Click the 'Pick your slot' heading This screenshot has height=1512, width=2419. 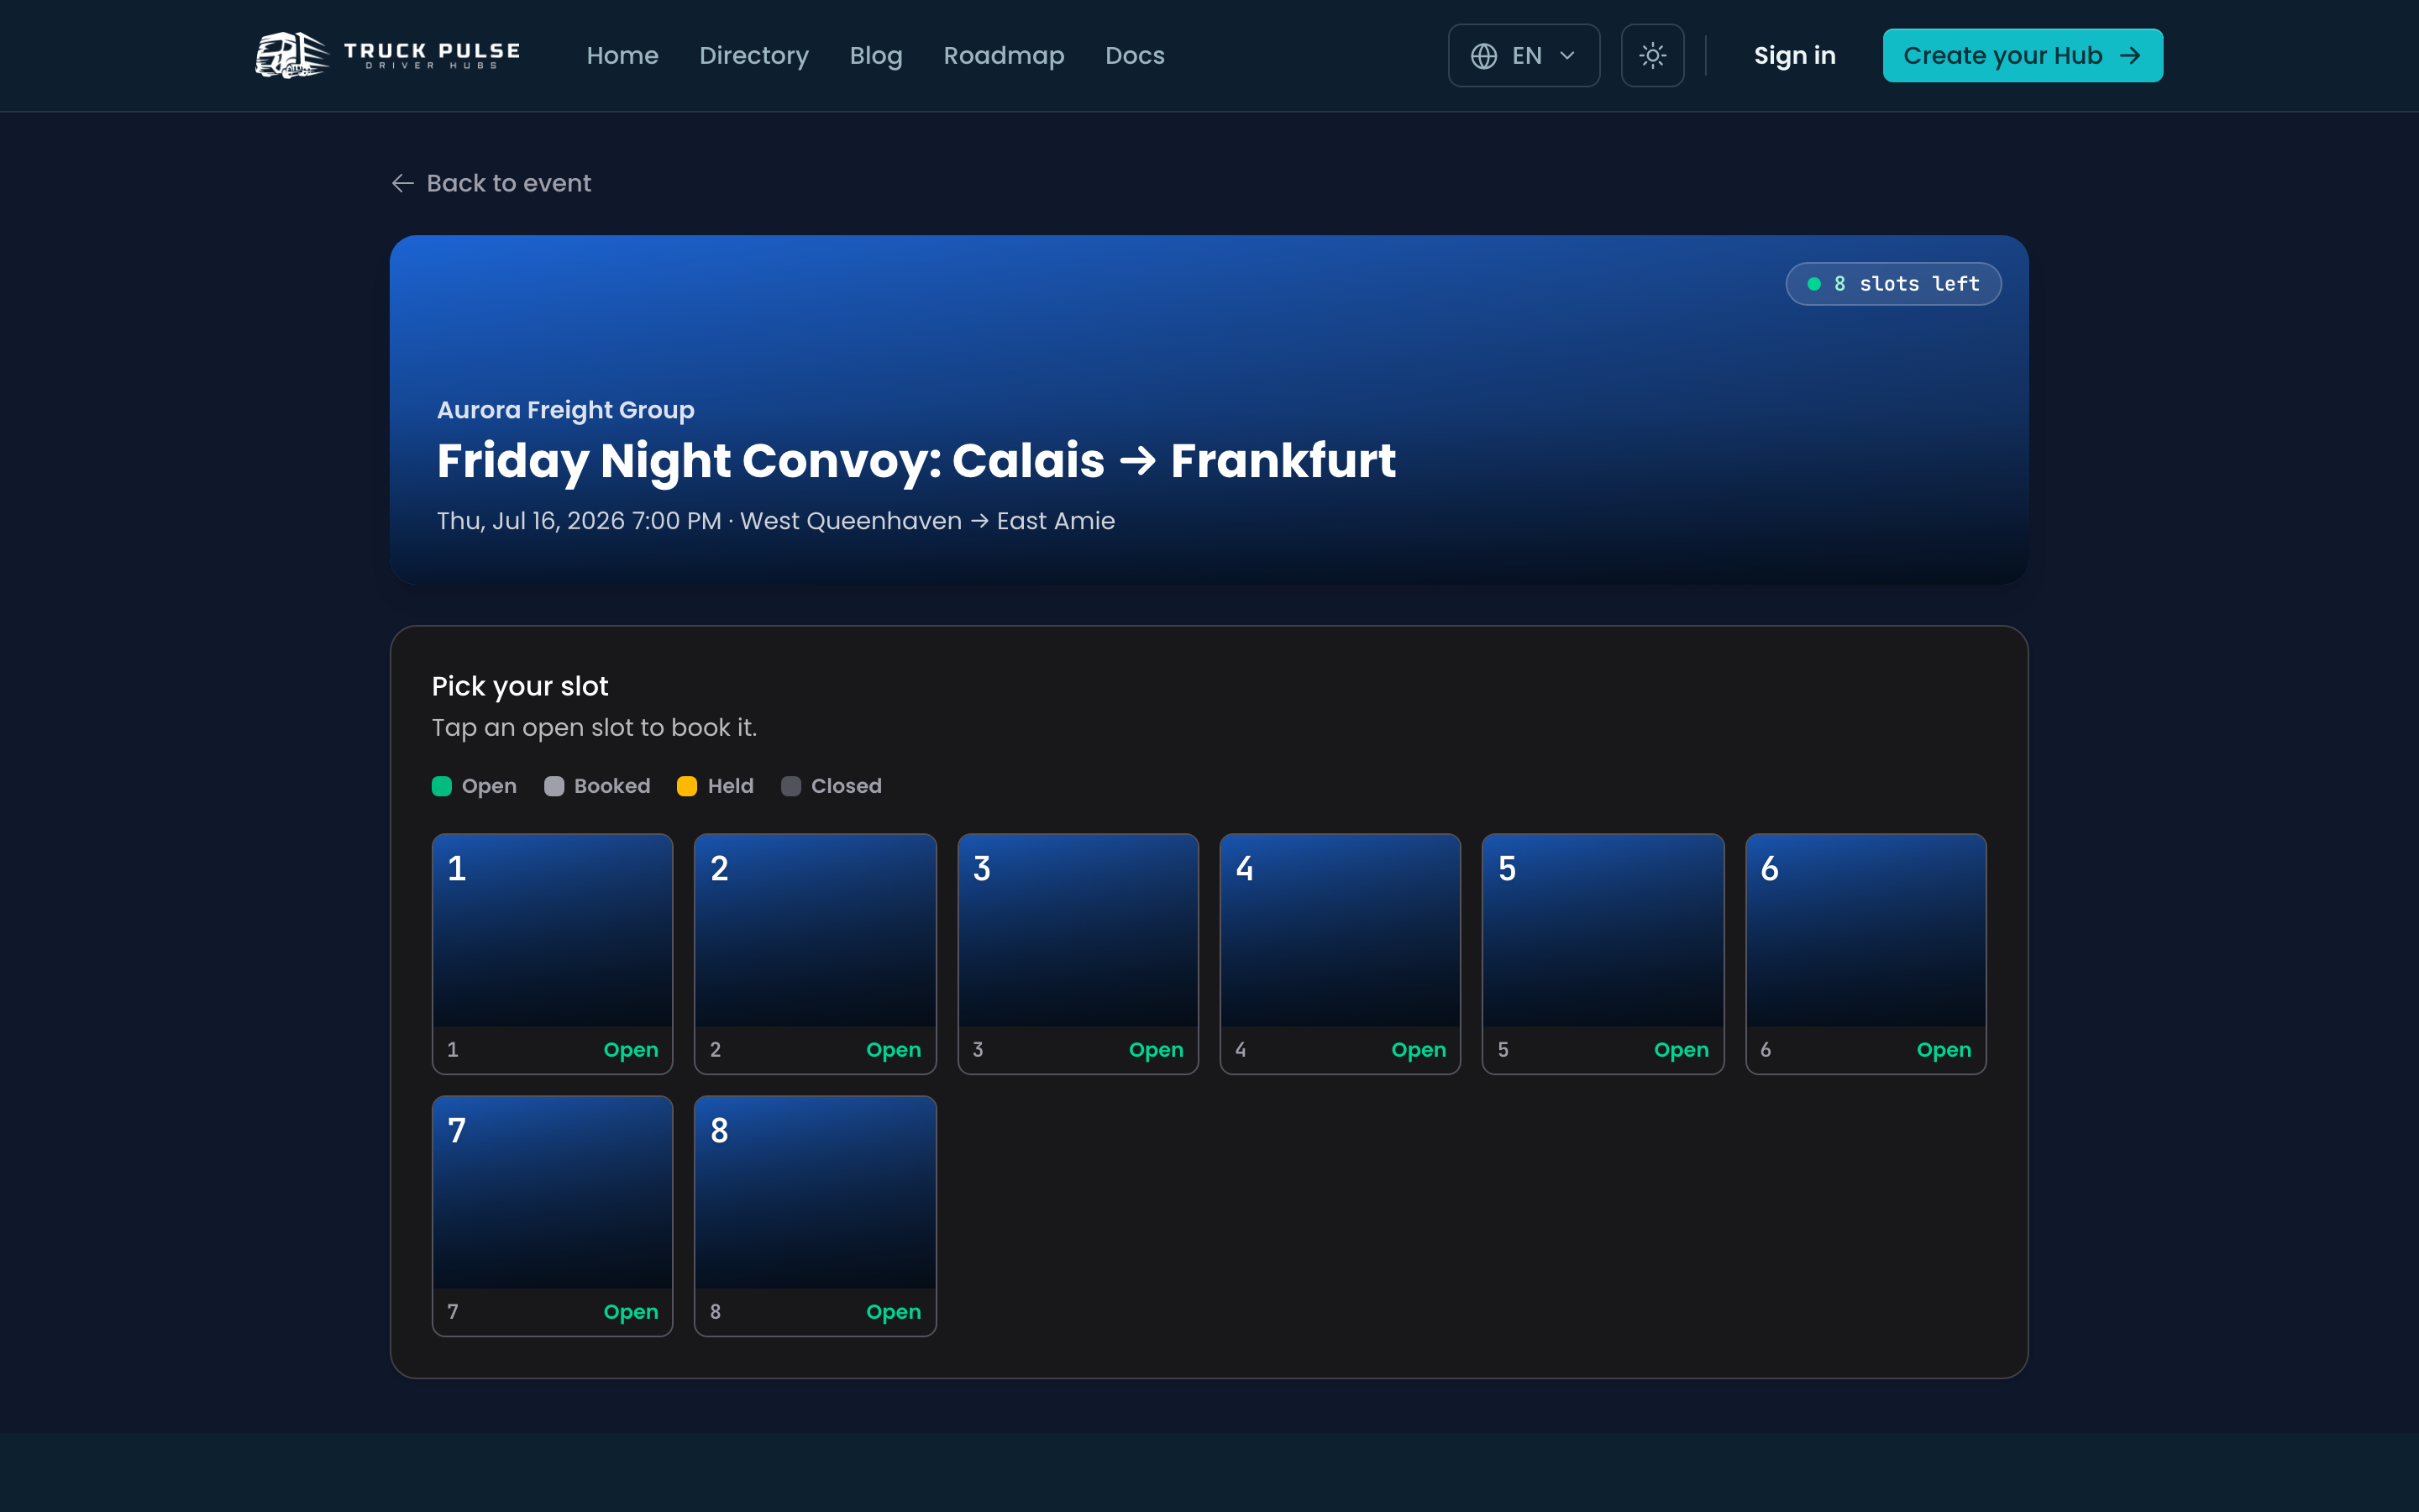tap(520, 686)
